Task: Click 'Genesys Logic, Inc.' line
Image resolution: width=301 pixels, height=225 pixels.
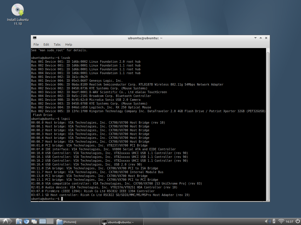Action: coord(77,81)
